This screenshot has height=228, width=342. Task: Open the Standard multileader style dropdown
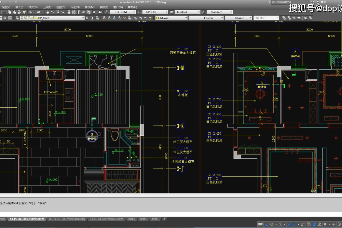(x=220, y=12)
